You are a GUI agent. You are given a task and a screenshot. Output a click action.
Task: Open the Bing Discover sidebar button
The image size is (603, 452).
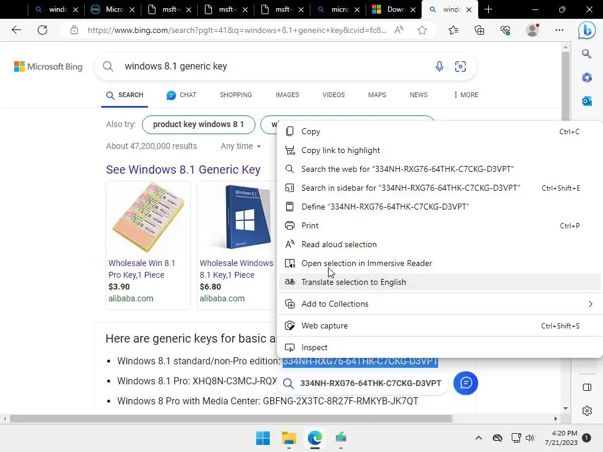click(587, 30)
